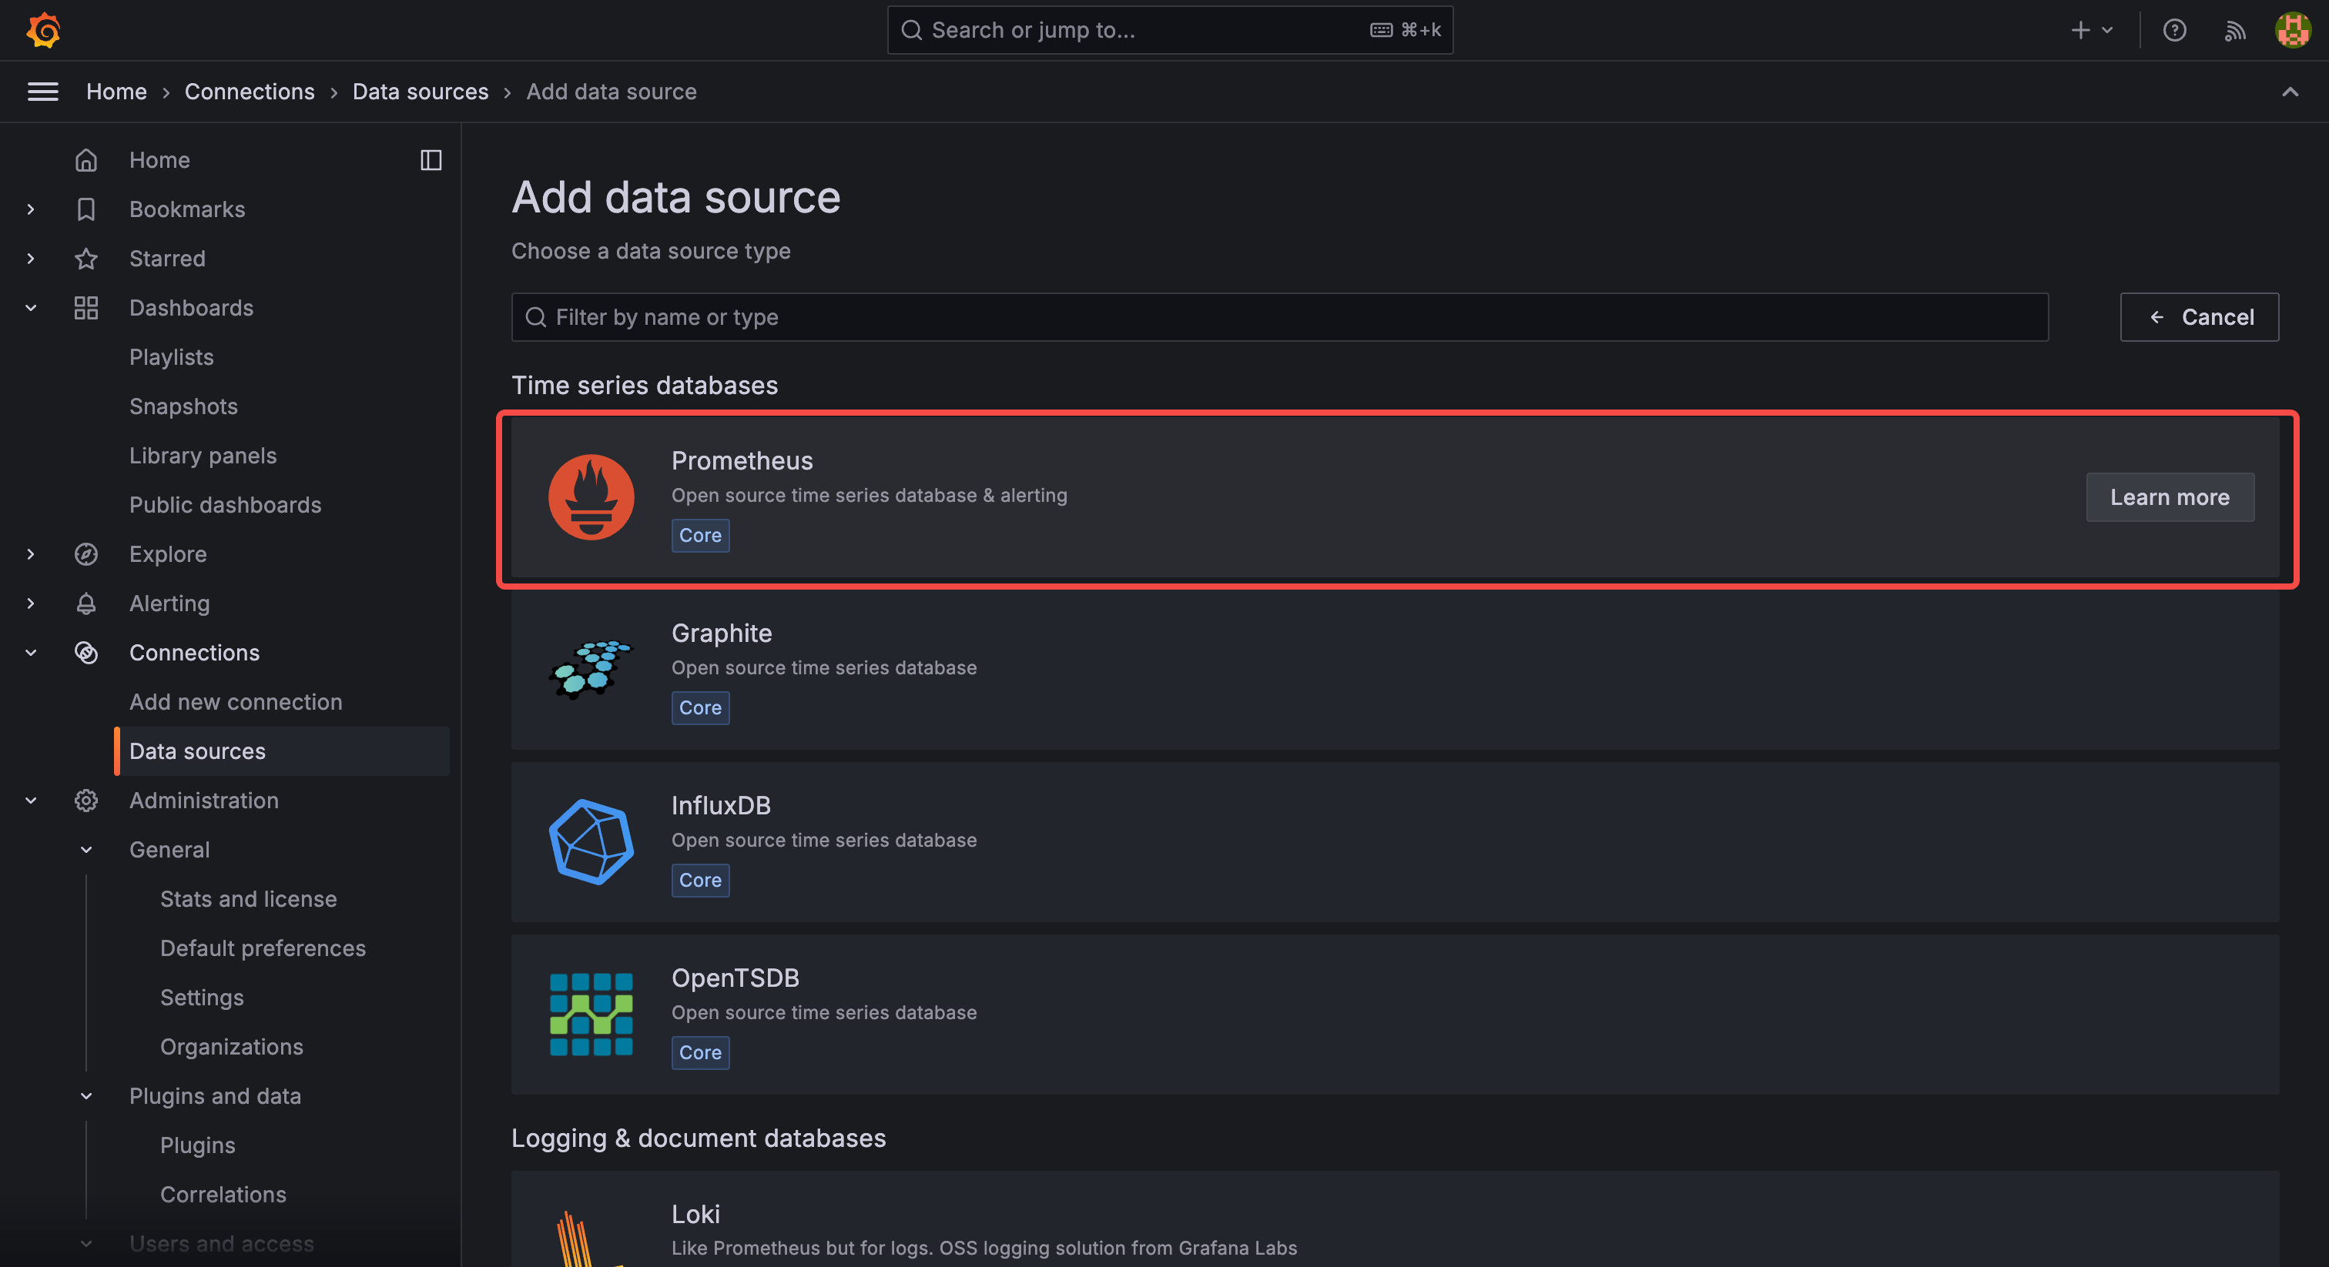Viewport: 2329px width, 1267px height.
Task: Click the user profile avatar
Action: tap(2292, 30)
